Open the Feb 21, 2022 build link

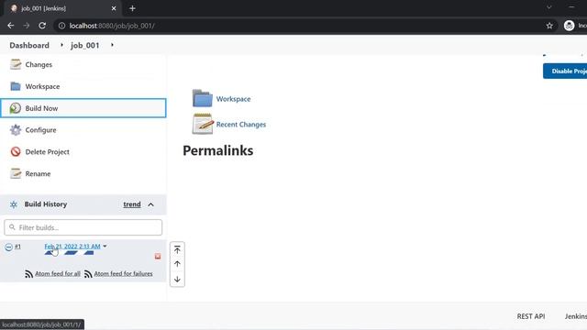click(72, 247)
